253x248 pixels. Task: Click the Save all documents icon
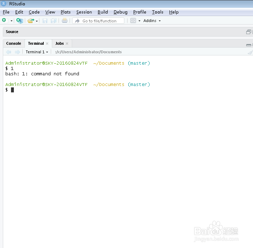coord(54,21)
